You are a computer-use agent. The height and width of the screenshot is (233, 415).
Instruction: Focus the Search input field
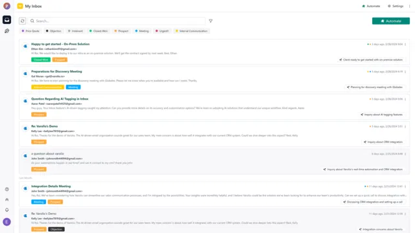pos(117,21)
